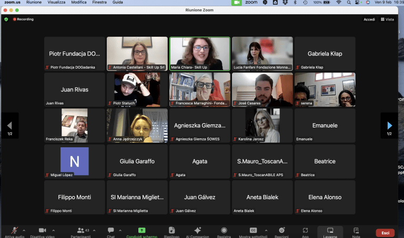
Task: Expand audio options arrow beside Attiva audio
Action: (x=24, y=230)
